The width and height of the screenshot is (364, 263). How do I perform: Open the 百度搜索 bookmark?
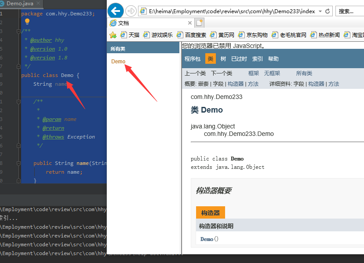[191, 35]
